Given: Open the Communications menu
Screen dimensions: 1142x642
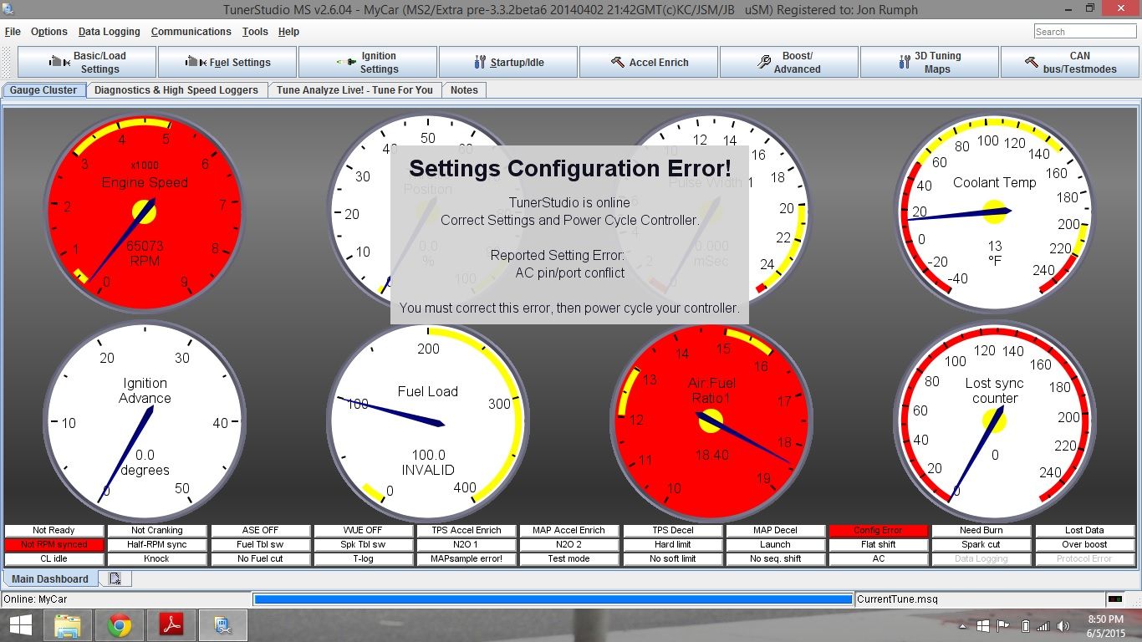Looking at the screenshot, I should [x=191, y=32].
